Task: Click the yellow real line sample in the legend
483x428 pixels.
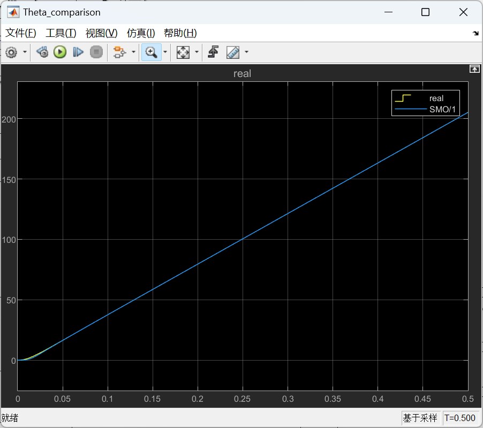Action: pos(403,98)
